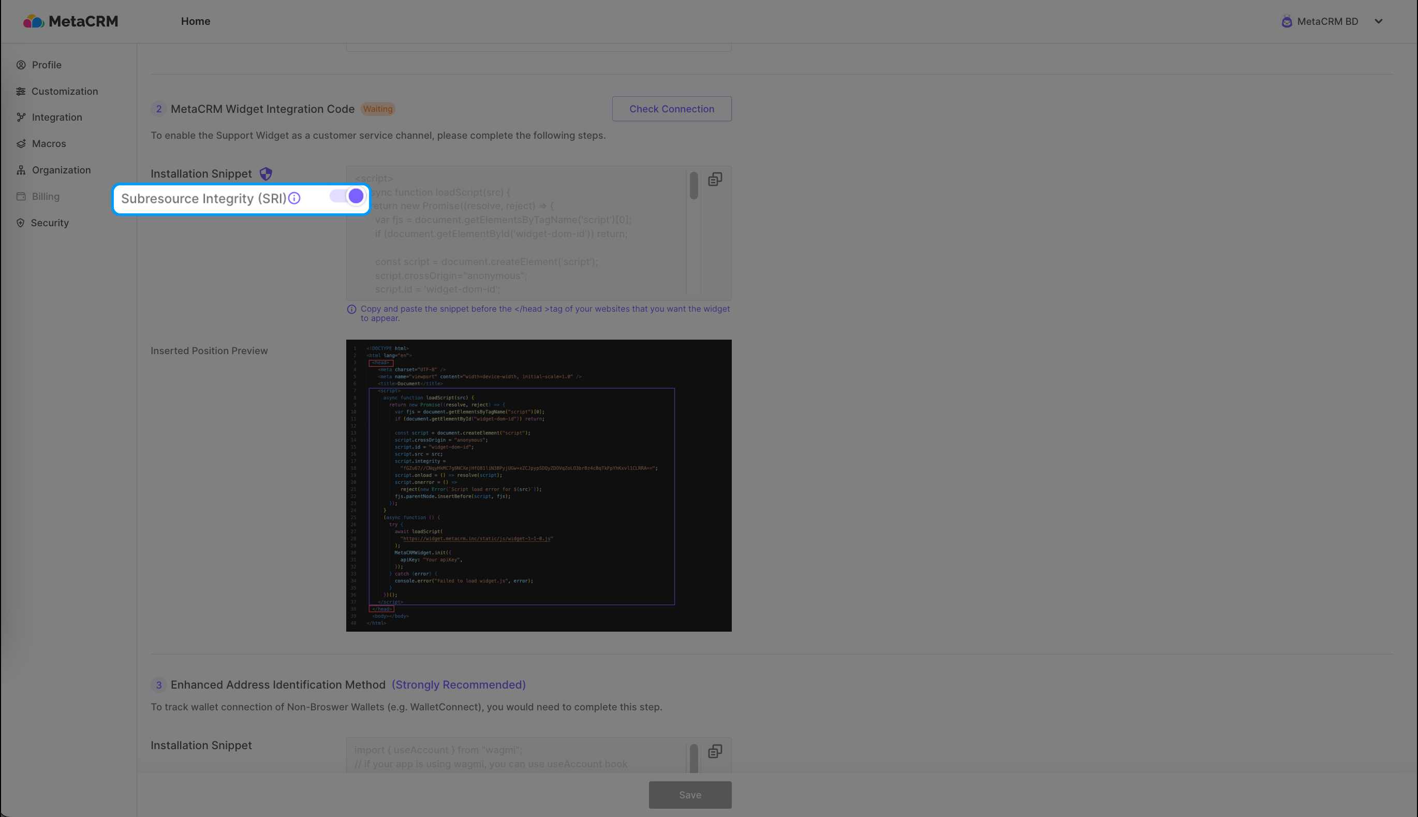Open the Inserted Position Preview image
Viewport: 1418px width, 817px height.
[x=538, y=485]
